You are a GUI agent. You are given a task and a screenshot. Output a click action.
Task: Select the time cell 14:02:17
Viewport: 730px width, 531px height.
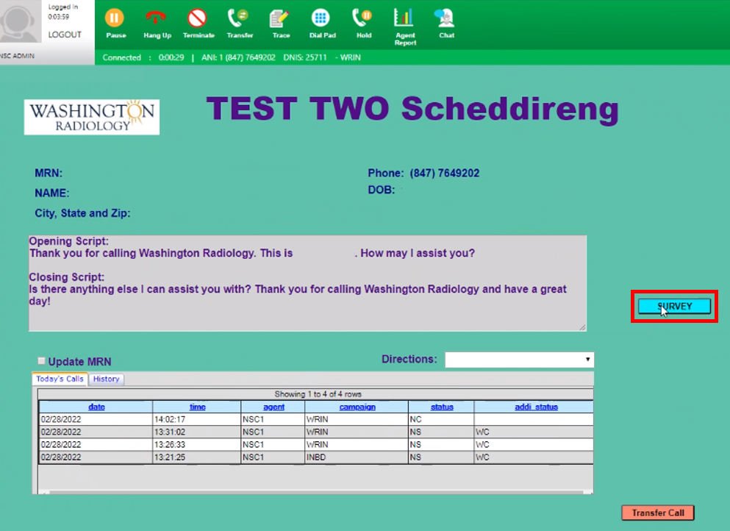196,419
